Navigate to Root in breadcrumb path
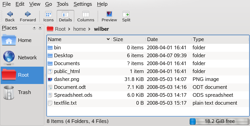 coord(60,29)
